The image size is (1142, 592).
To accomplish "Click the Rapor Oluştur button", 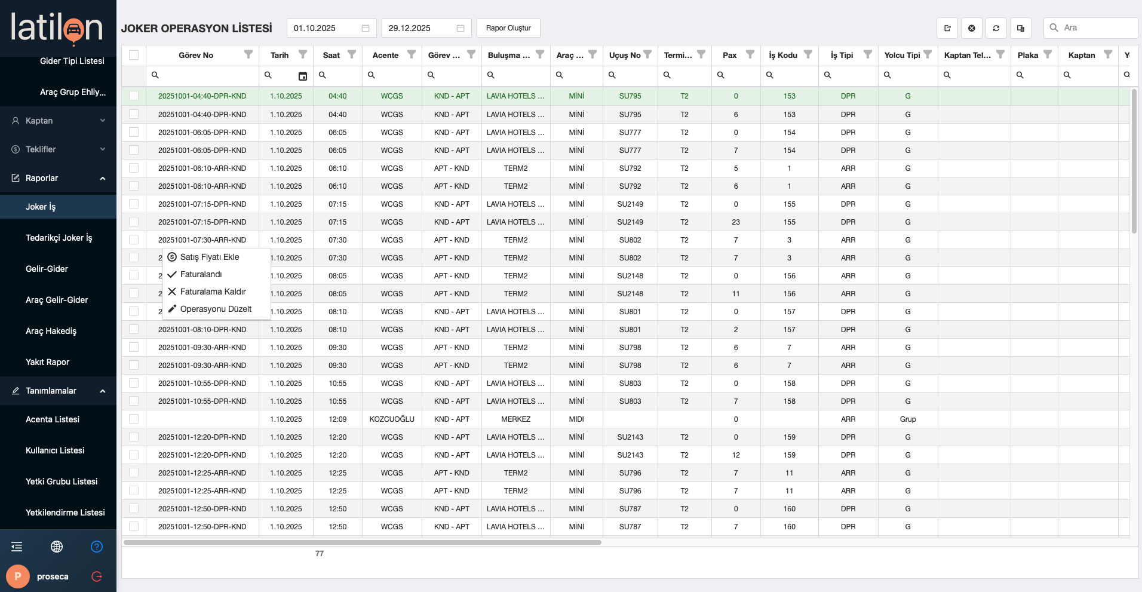I will (x=508, y=28).
